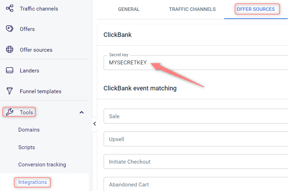Collapse the sidebar with left arrow

tap(95, 124)
